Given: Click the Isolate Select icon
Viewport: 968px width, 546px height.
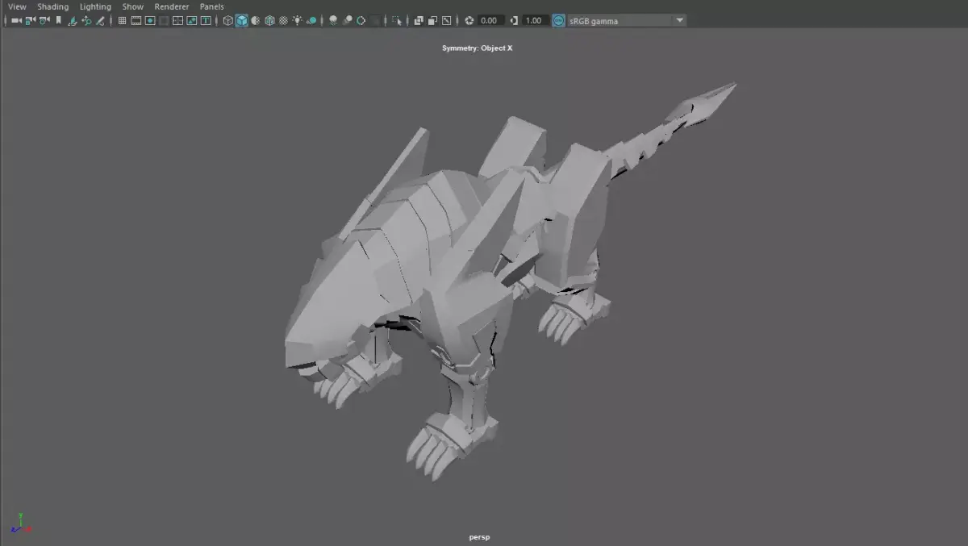Looking at the screenshot, I should tap(397, 20).
